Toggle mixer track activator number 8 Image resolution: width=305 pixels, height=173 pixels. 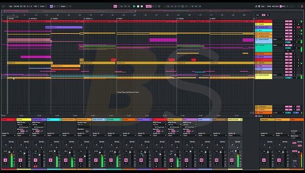(x=50, y=160)
